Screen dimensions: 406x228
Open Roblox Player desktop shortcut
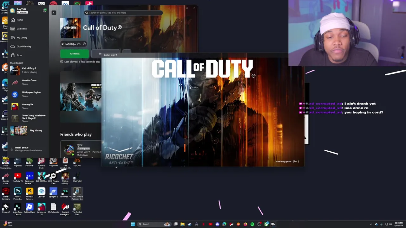tap(29, 208)
